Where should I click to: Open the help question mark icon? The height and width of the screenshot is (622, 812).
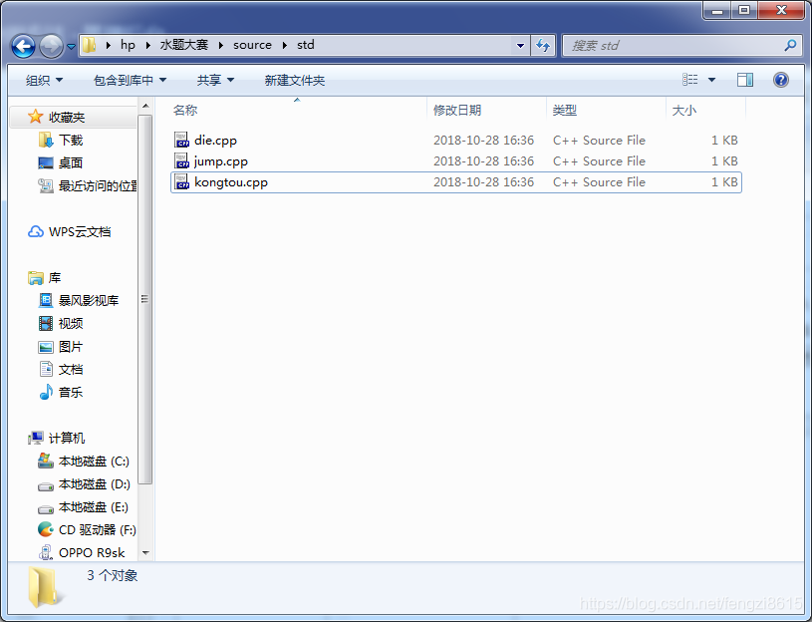[x=781, y=80]
